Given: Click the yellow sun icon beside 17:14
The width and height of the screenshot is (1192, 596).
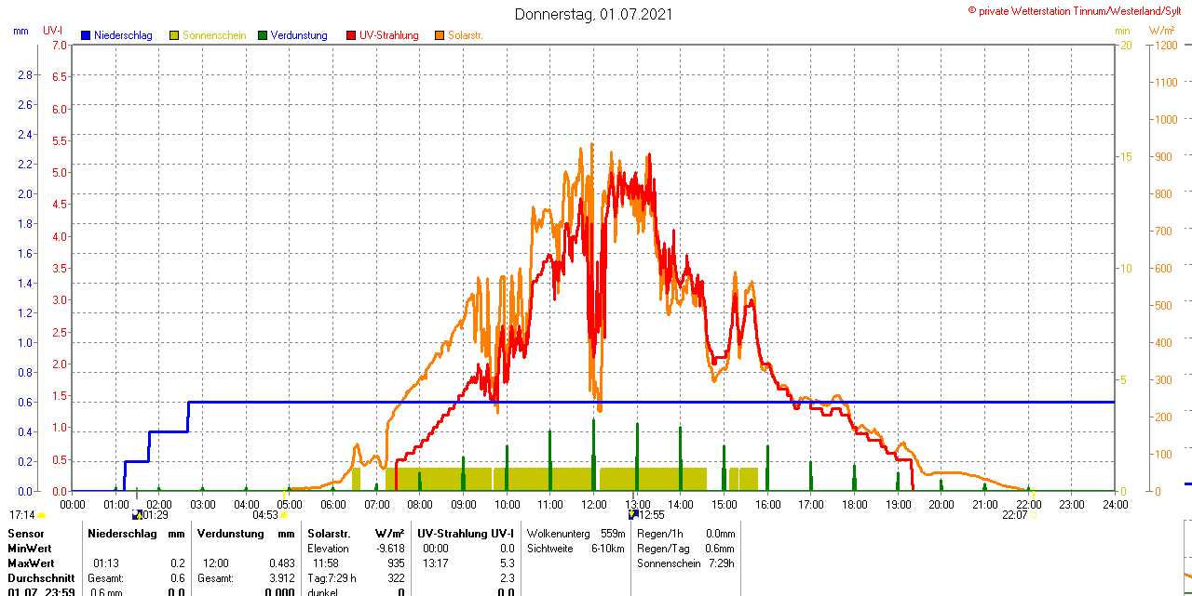Looking at the screenshot, I should click(x=42, y=514).
